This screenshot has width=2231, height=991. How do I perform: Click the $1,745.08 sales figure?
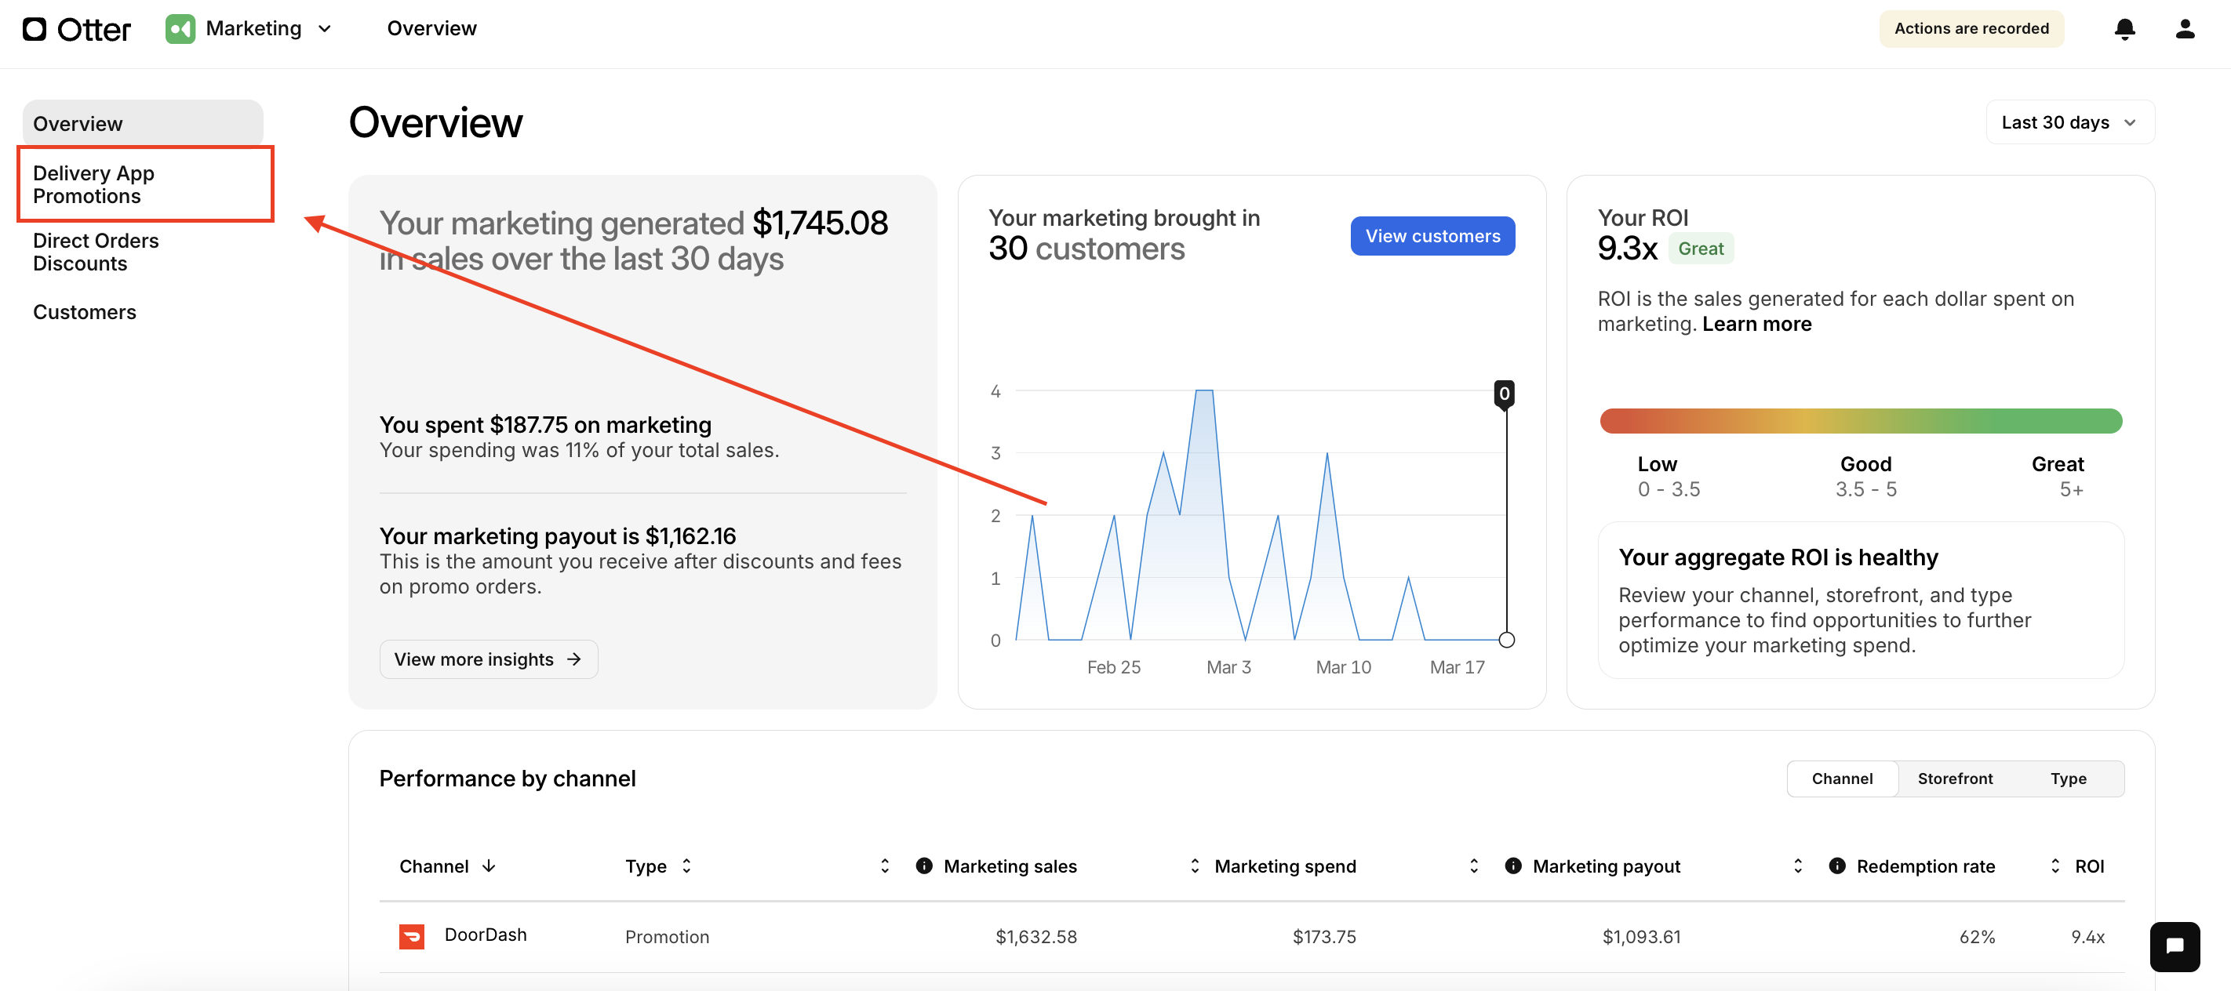click(819, 223)
